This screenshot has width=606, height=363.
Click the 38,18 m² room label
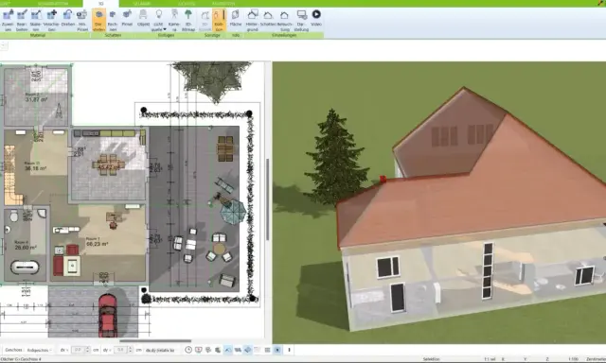point(36,168)
